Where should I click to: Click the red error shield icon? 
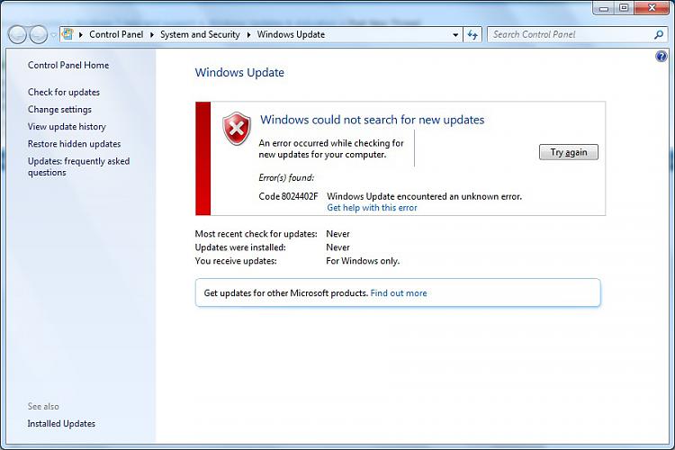[x=237, y=129]
